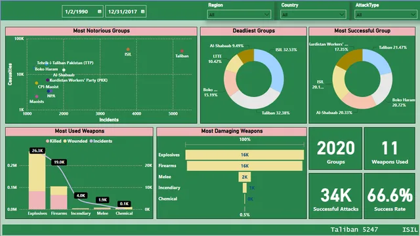The image size is (420, 236).
Task: Click the 66.6% Success Rate card
Action: point(389,195)
